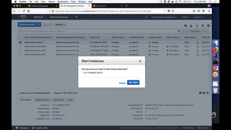Click the pin shortcut icon in AWS nav

pyautogui.click(x=76, y=17)
